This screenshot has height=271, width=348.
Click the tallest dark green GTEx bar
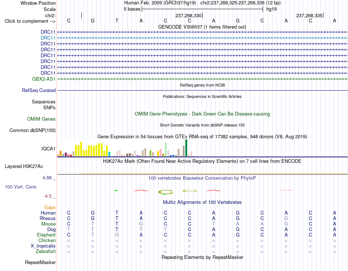[x=186, y=148]
